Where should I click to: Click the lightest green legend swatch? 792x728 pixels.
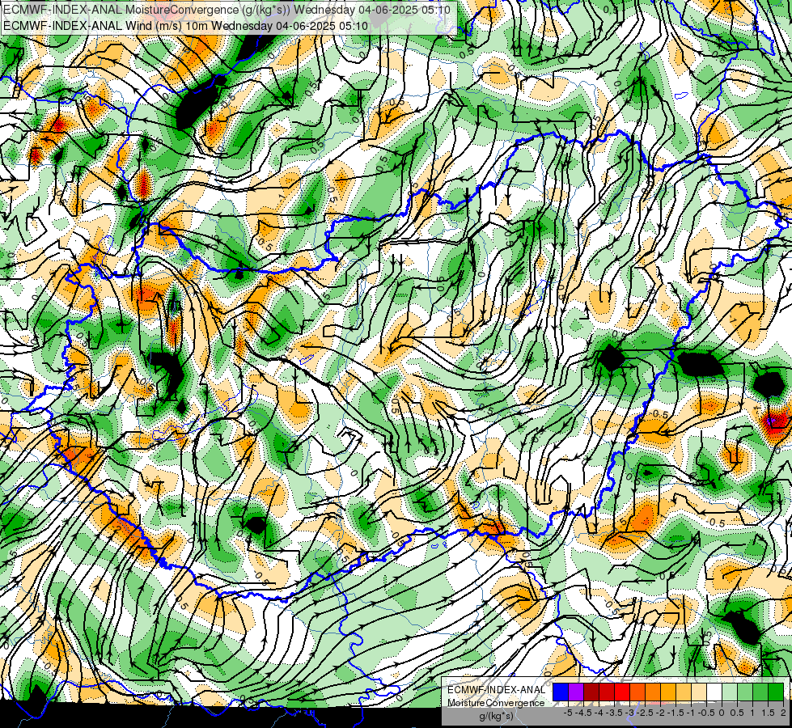[x=730, y=692]
